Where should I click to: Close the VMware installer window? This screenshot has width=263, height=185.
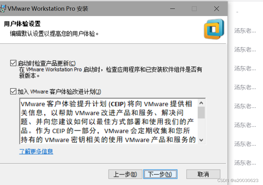click(216, 9)
